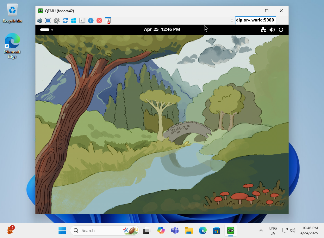Image resolution: width=324 pixels, height=238 pixels.
Task: Open Microsoft Store from taskbar
Action: coord(216,230)
